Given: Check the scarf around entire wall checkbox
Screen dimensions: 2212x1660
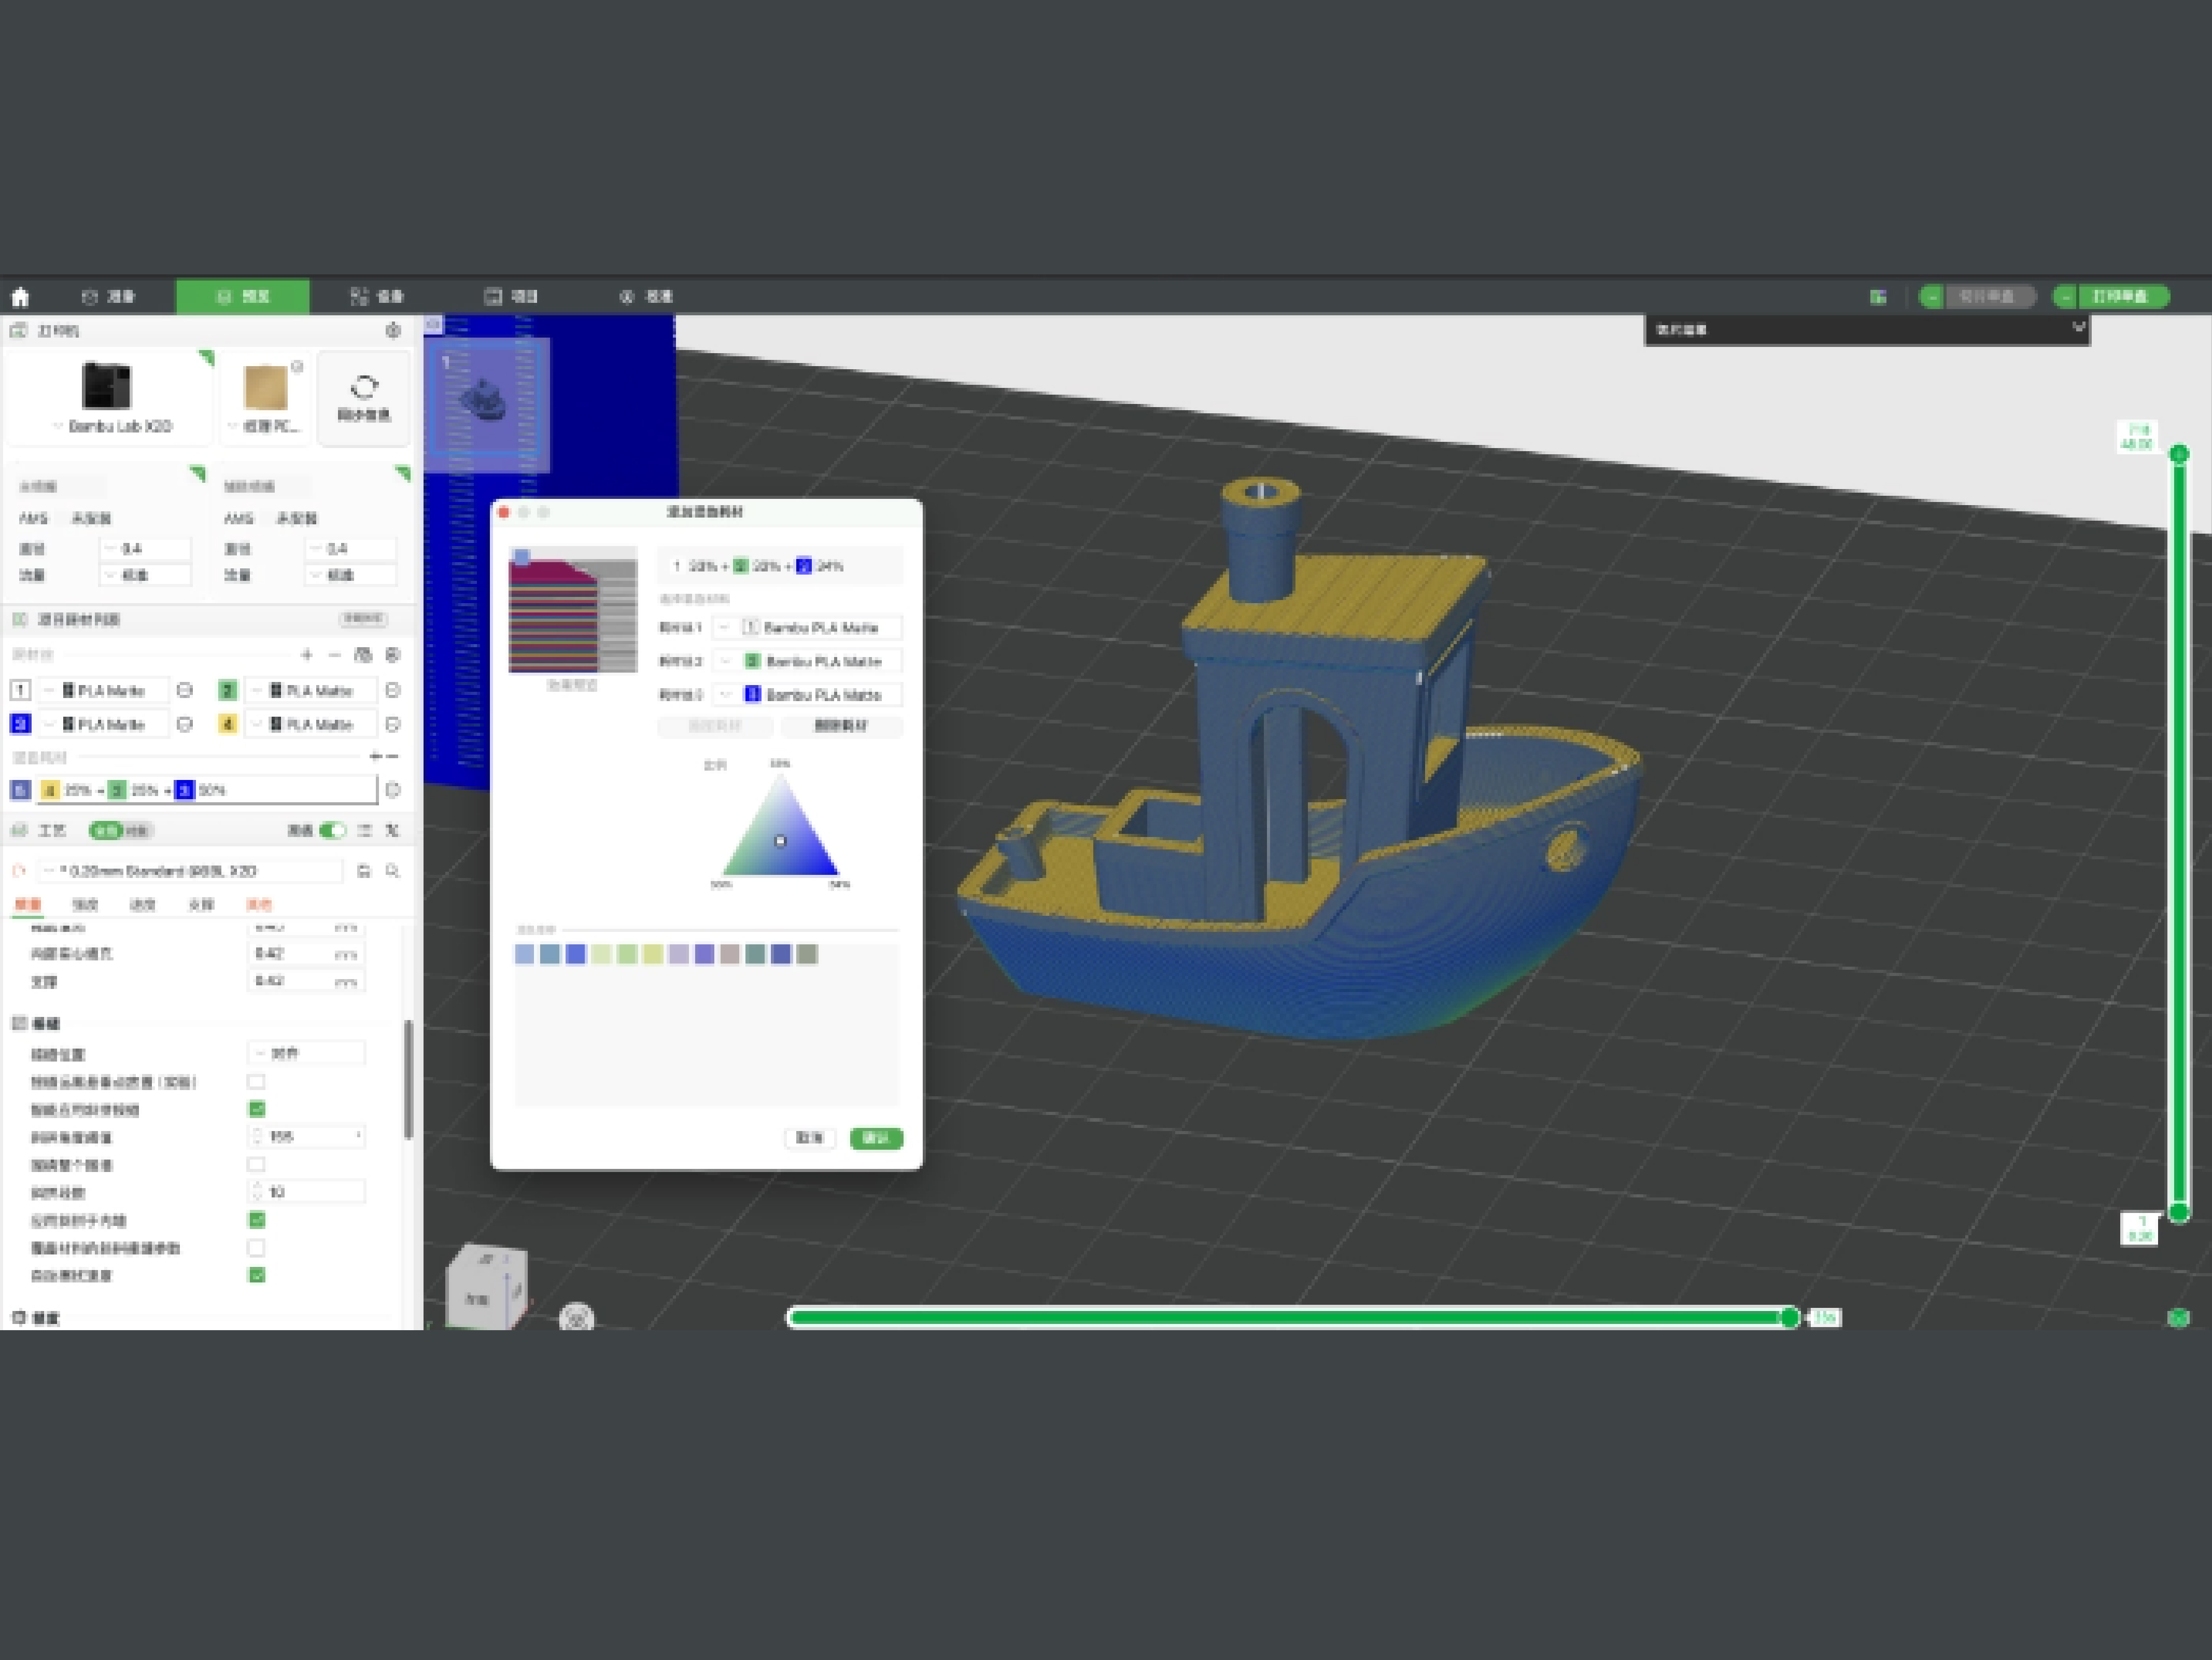Looking at the screenshot, I should 256,1165.
